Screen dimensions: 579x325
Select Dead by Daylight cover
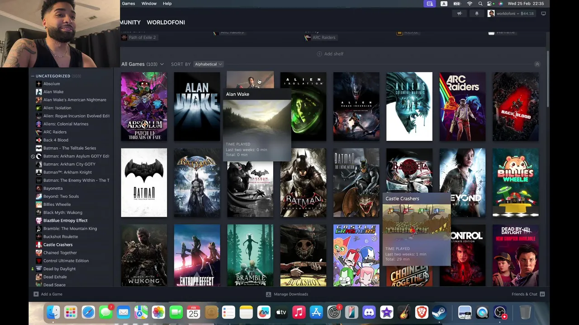point(516,255)
